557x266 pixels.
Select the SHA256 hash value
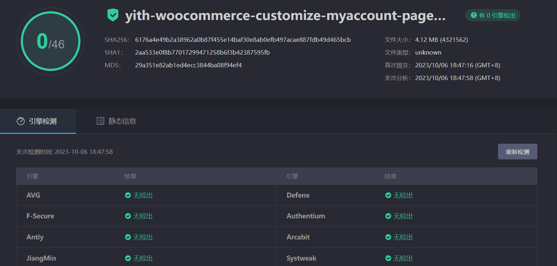tap(243, 40)
